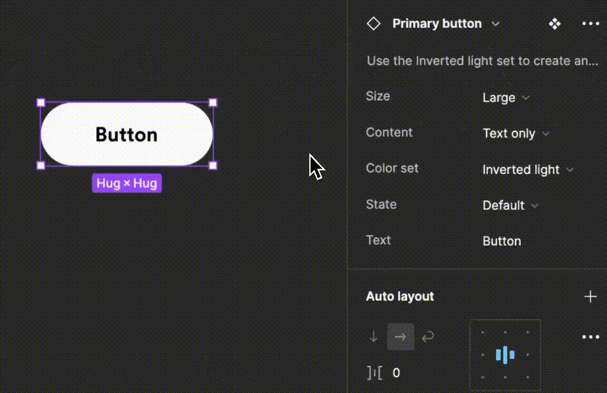Open the State dropdown showing Default
The width and height of the screenshot is (607, 393).
pyautogui.click(x=510, y=206)
